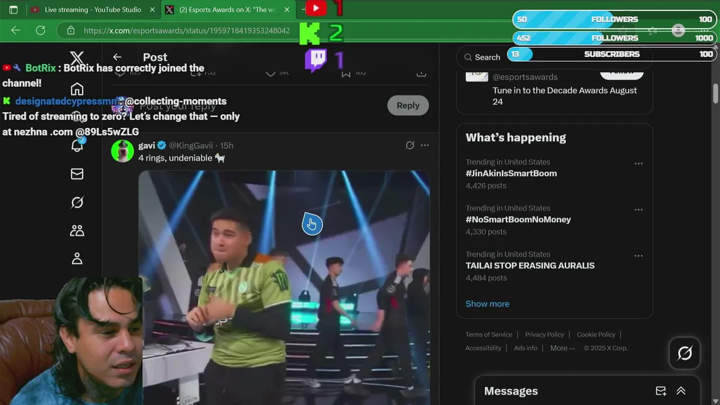Reload the page in browser toolbar
The image size is (720, 405).
coord(40,30)
